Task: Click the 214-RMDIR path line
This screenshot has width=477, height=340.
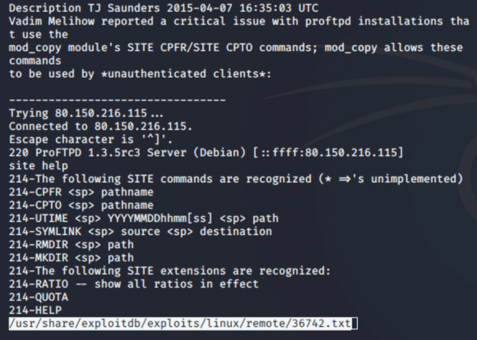Action: [71, 243]
